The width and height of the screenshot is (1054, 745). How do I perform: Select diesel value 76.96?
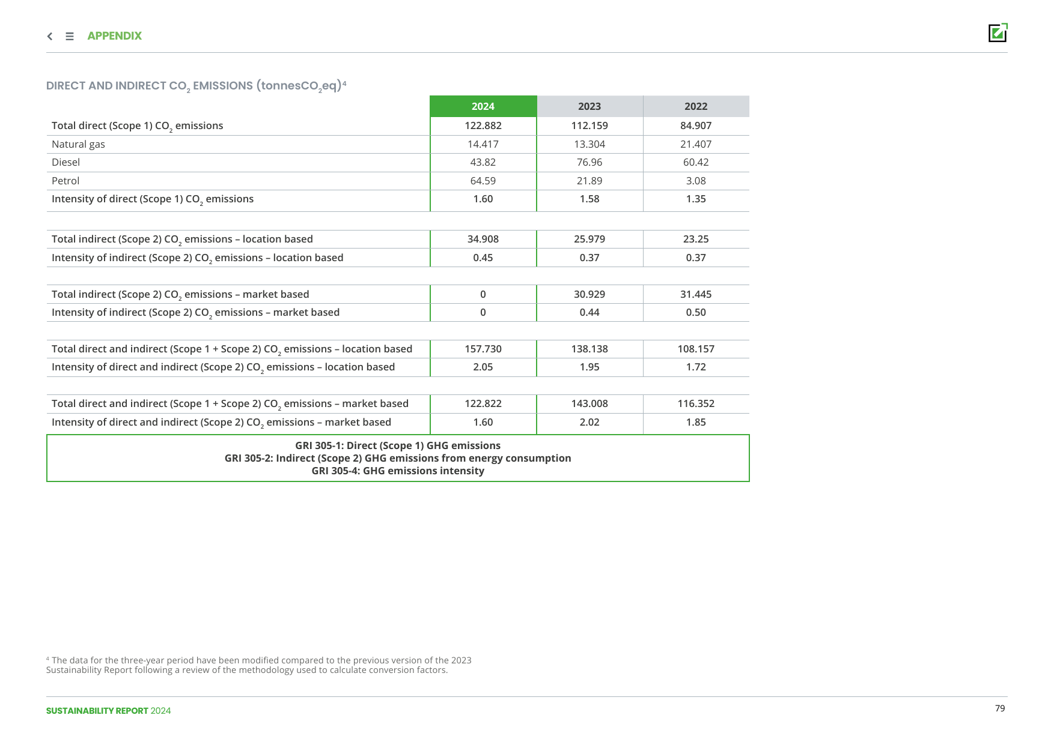pos(589,162)
